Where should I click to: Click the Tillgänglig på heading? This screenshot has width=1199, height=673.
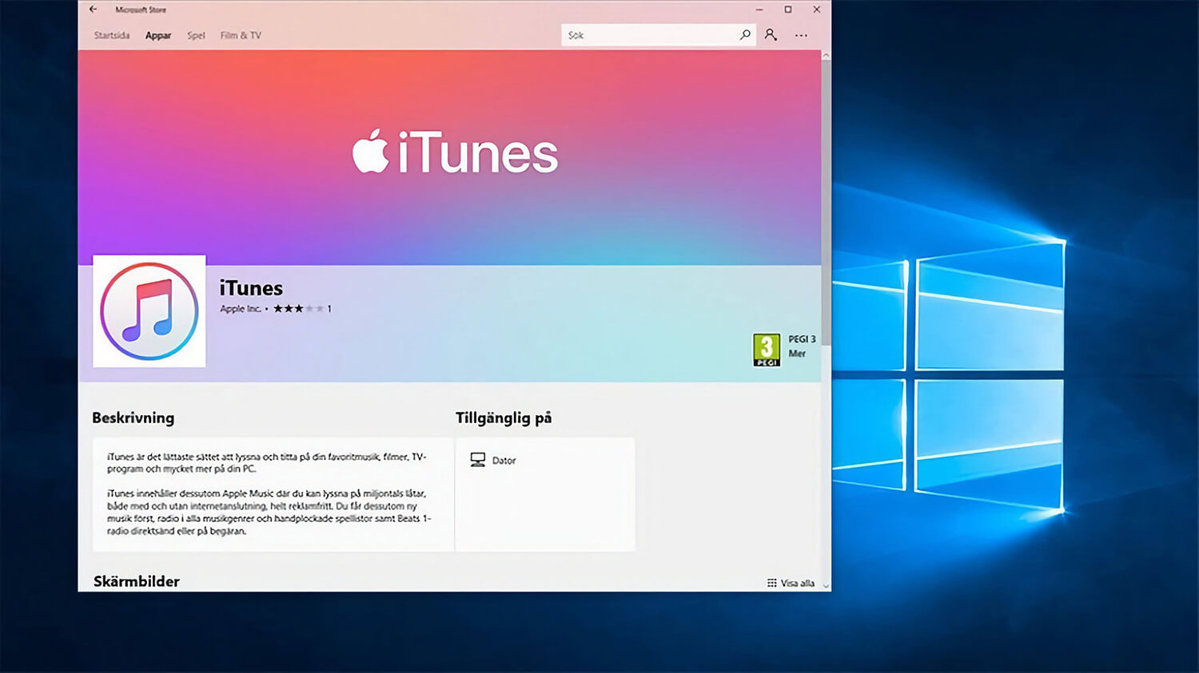(504, 418)
